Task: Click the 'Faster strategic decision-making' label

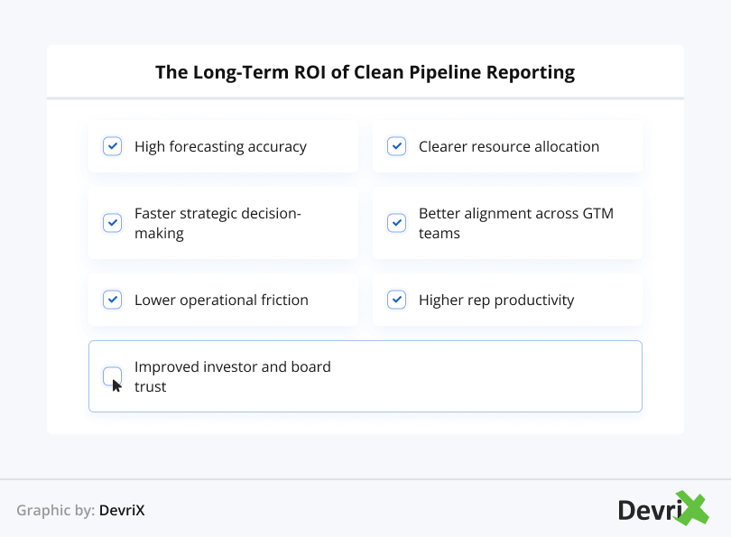Action: coord(217,223)
